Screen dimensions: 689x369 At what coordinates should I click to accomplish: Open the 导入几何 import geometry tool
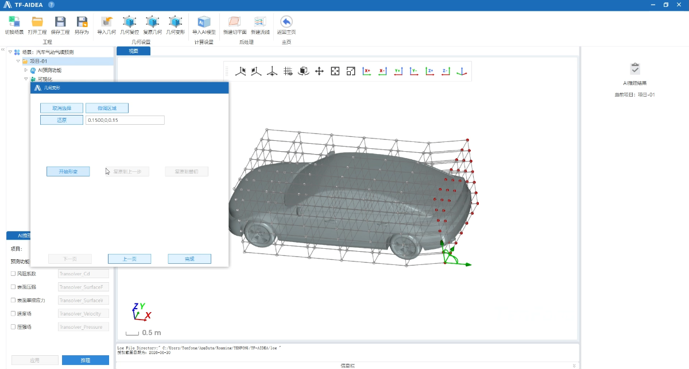pos(106,22)
